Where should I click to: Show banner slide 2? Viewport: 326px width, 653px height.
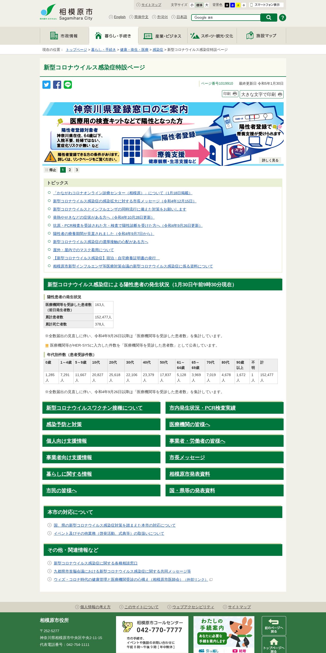click(x=70, y=170)
